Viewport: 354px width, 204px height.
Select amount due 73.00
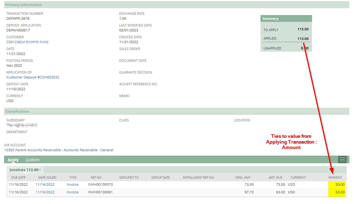[280, 185]
